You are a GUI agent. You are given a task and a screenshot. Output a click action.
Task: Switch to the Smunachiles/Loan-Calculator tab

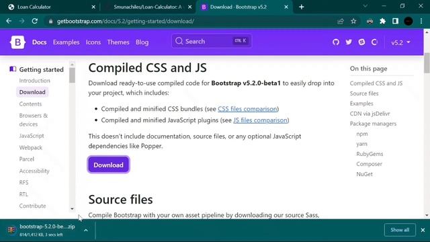click(x=148, y=7)
